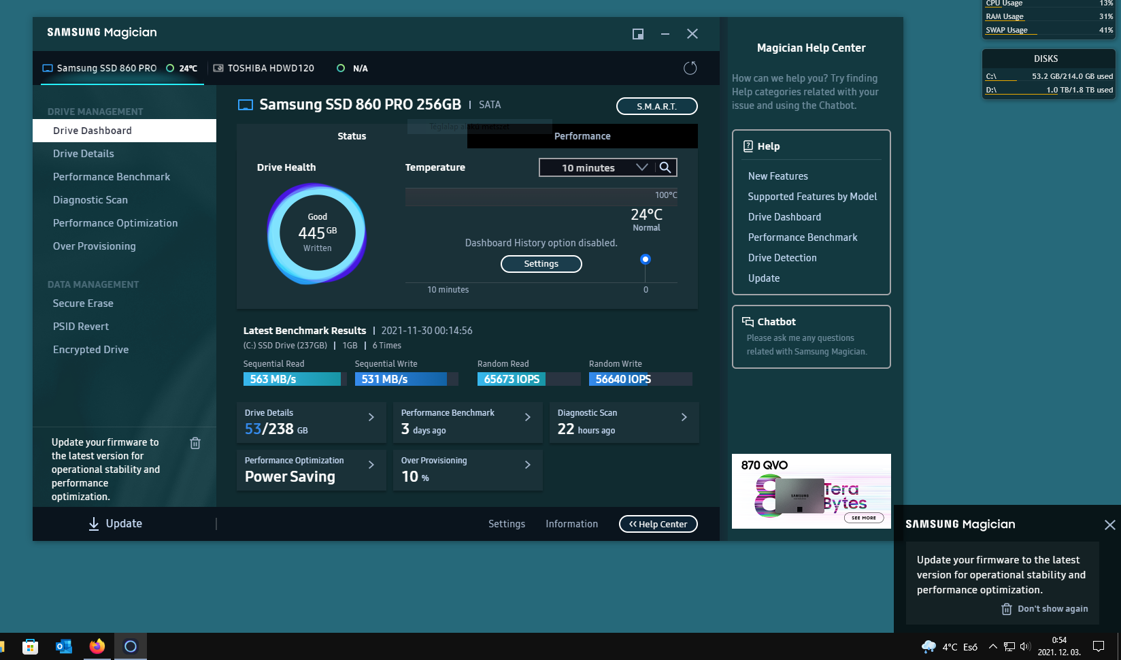
Task: Expand the Drive Details card arrow
Action: click(x=371, y=417)
